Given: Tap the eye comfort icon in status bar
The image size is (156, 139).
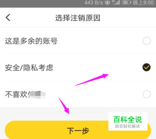Looking at the screenshot, I should [107, 3].
